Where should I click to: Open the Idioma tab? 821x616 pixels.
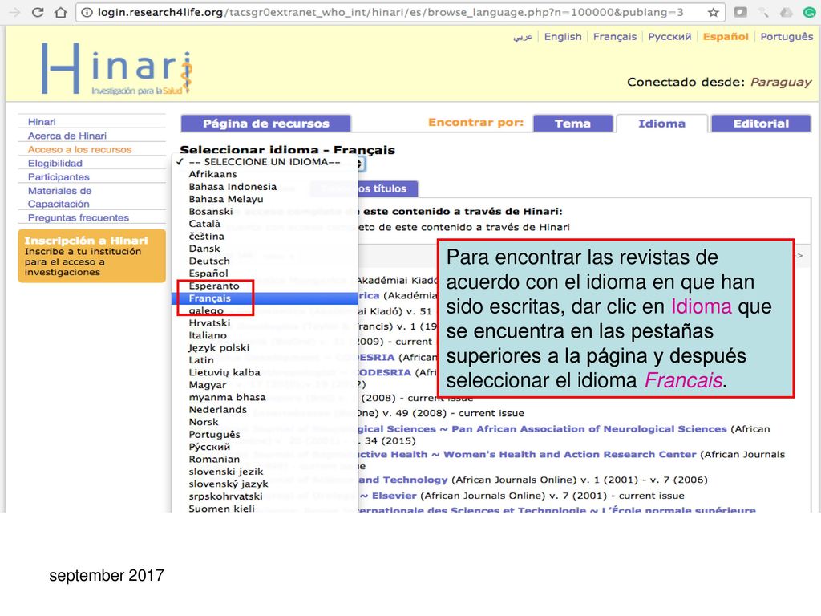pyautogui.click(x=661, y=124)
